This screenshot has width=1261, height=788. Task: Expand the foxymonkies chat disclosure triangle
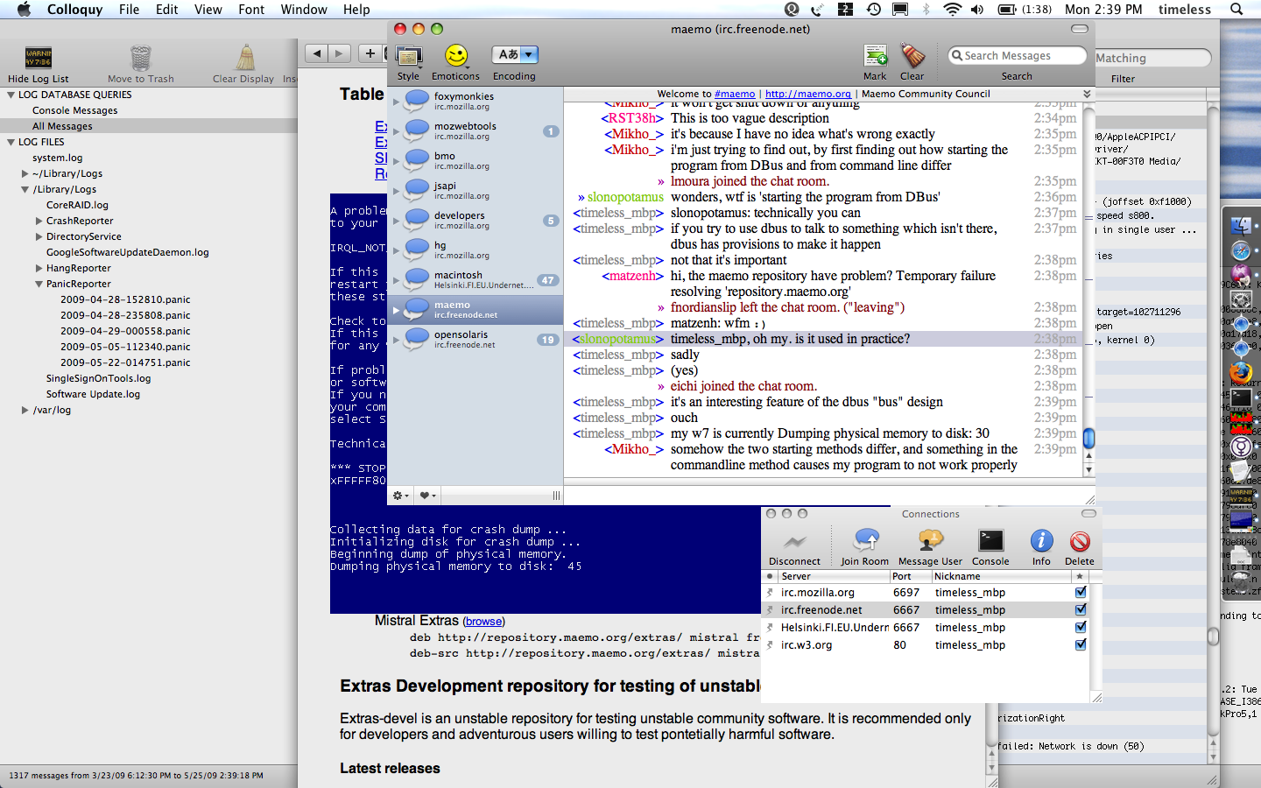[x=396, y=102]
